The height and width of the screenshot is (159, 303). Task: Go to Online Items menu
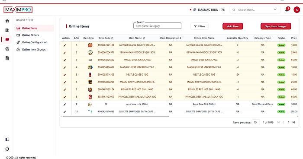click(34, 28)
